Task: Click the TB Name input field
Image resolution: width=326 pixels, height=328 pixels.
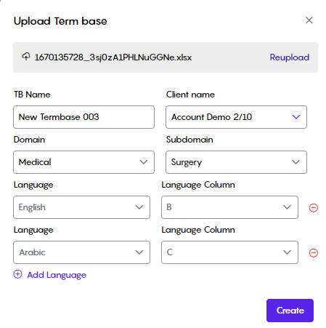Action: [83, 117]
